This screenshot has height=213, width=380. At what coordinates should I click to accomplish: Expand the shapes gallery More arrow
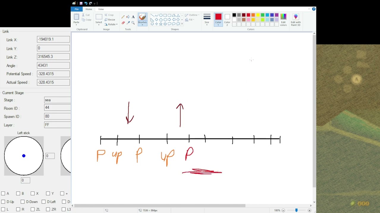pyautogui.click(x=182, y=24)
